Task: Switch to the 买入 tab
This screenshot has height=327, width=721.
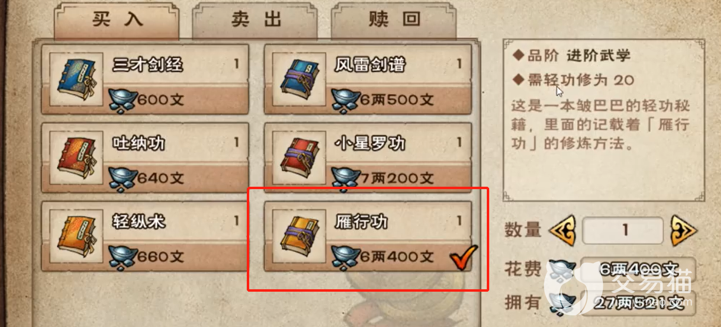Action: (x=117, y=20)
